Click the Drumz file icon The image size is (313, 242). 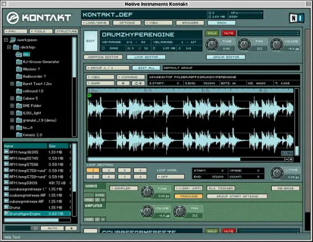[x=6, y=207]
